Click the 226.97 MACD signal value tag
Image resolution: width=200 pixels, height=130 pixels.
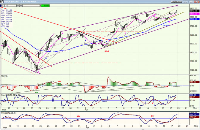click(194, 117)
